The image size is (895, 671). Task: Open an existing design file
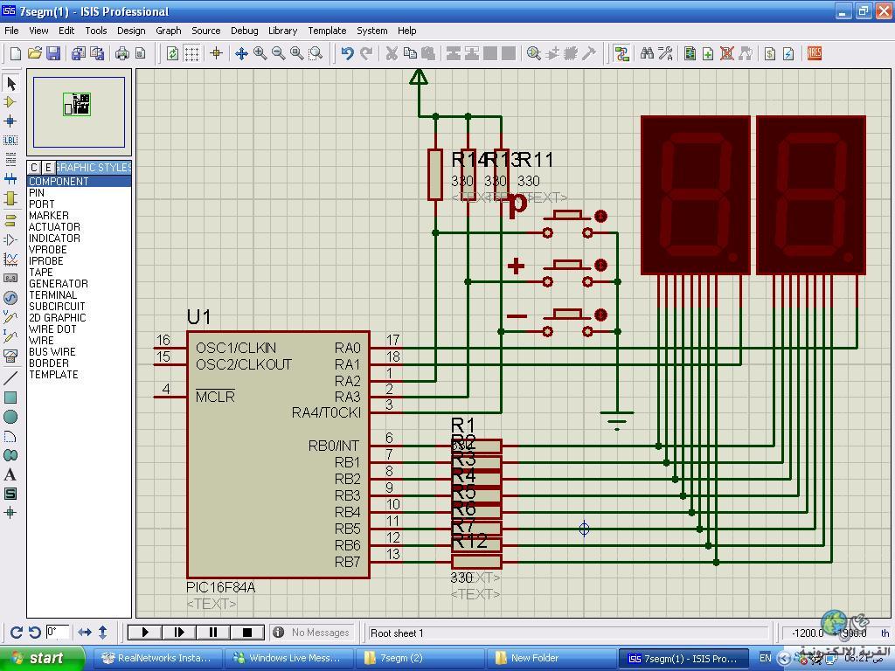(34, 53)
